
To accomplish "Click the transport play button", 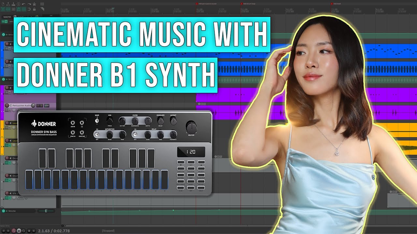I will coord(19,231).
